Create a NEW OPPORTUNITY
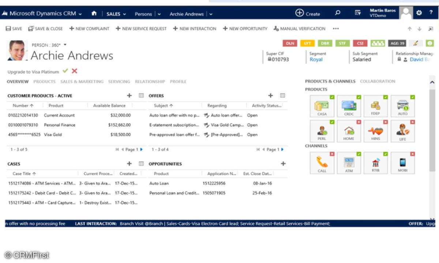The height and width of the screenshot is (263, 439). pyautogui.click(x=245, y=28)
